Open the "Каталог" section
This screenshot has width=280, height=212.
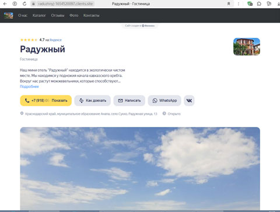point(39,15)
